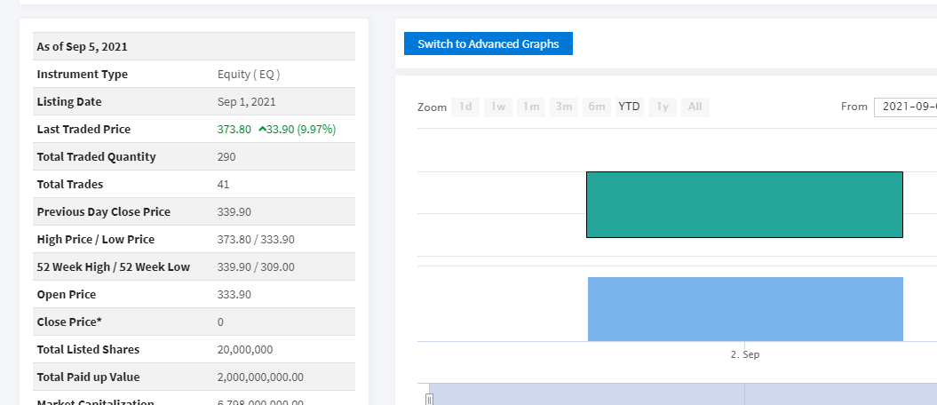Viewport: 937px width, 405px height.
Task: Select the Instrument Type row label
Action: tap(83, 75)
